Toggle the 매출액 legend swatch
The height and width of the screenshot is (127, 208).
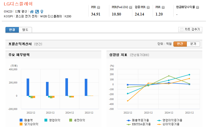(x=21, y=120)
